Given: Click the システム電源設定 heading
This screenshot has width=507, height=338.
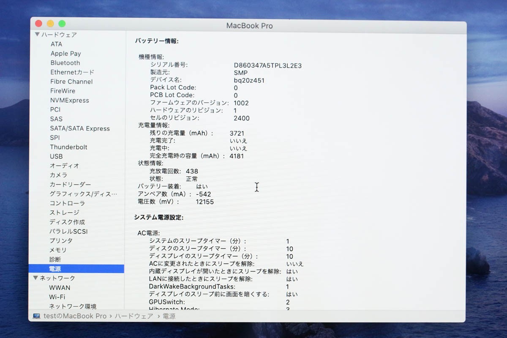Looking at the screenshot, I should 158,218.
